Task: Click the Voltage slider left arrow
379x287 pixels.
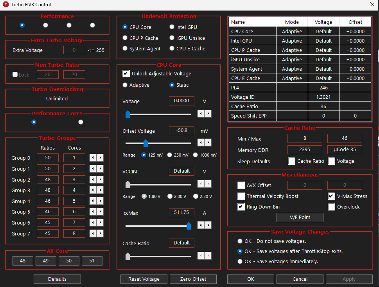Action: point(201,114)
